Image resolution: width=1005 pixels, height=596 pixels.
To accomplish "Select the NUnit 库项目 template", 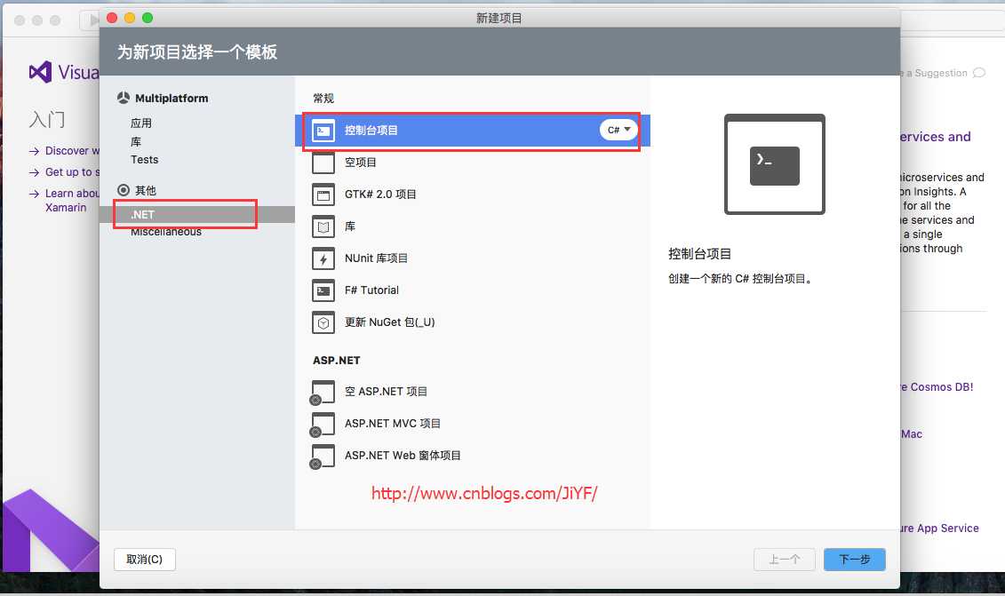I will click(473, 258).
